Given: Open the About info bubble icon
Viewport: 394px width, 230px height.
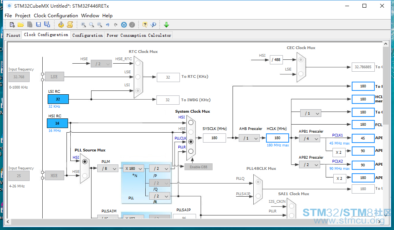Looking at the screenshot, I should pos(153,25).
